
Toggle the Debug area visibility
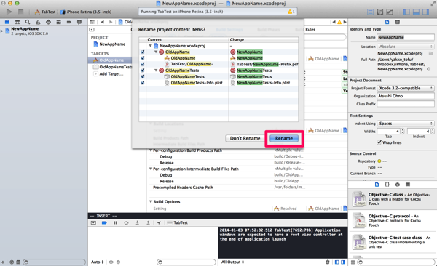coord(416,12)
